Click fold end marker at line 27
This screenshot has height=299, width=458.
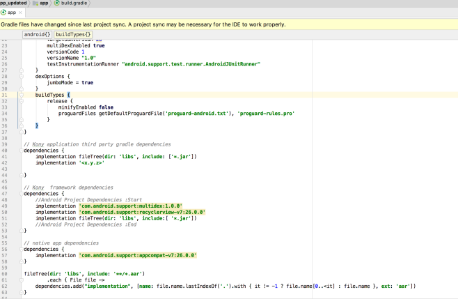(x=22, y=70)
